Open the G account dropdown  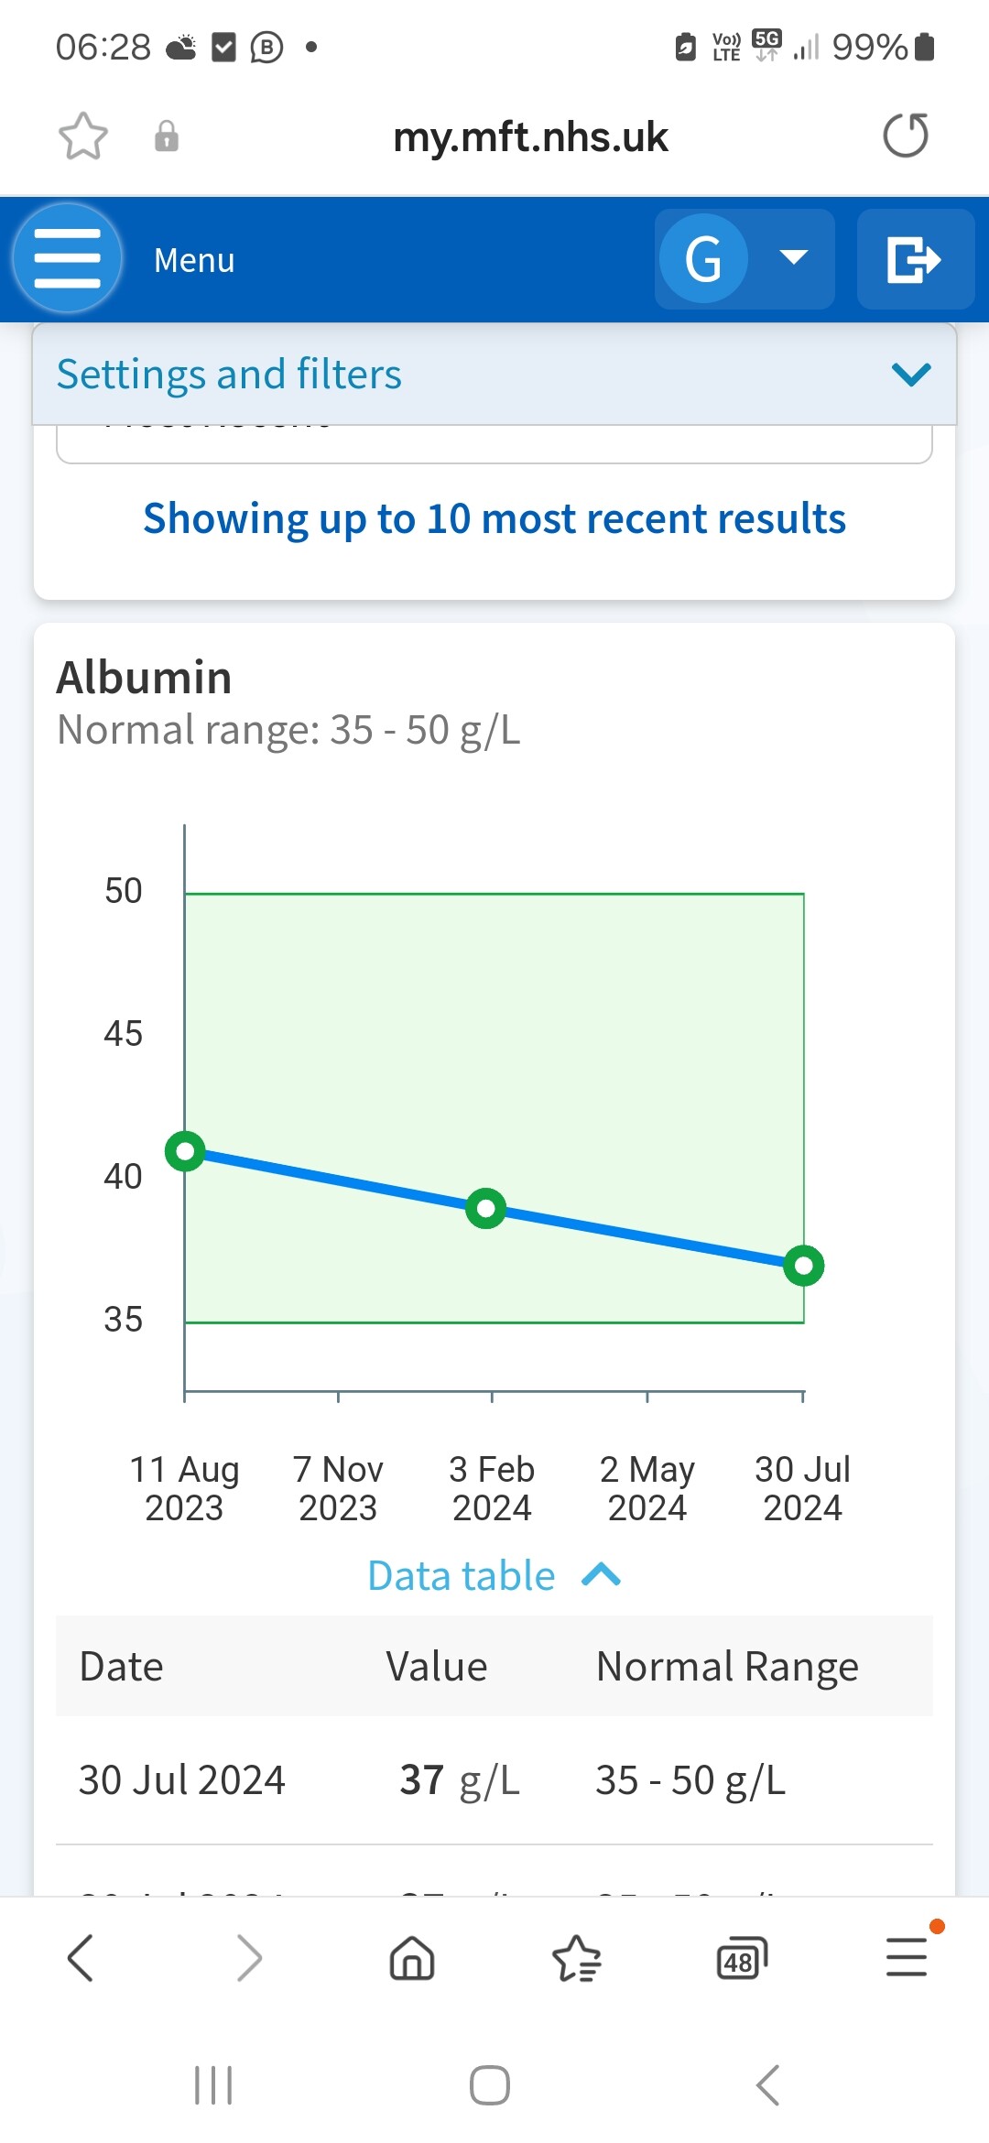pos(744,259)
